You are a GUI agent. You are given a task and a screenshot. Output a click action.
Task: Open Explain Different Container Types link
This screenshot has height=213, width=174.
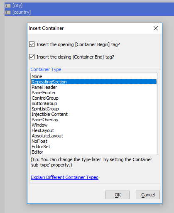[65, 177]
